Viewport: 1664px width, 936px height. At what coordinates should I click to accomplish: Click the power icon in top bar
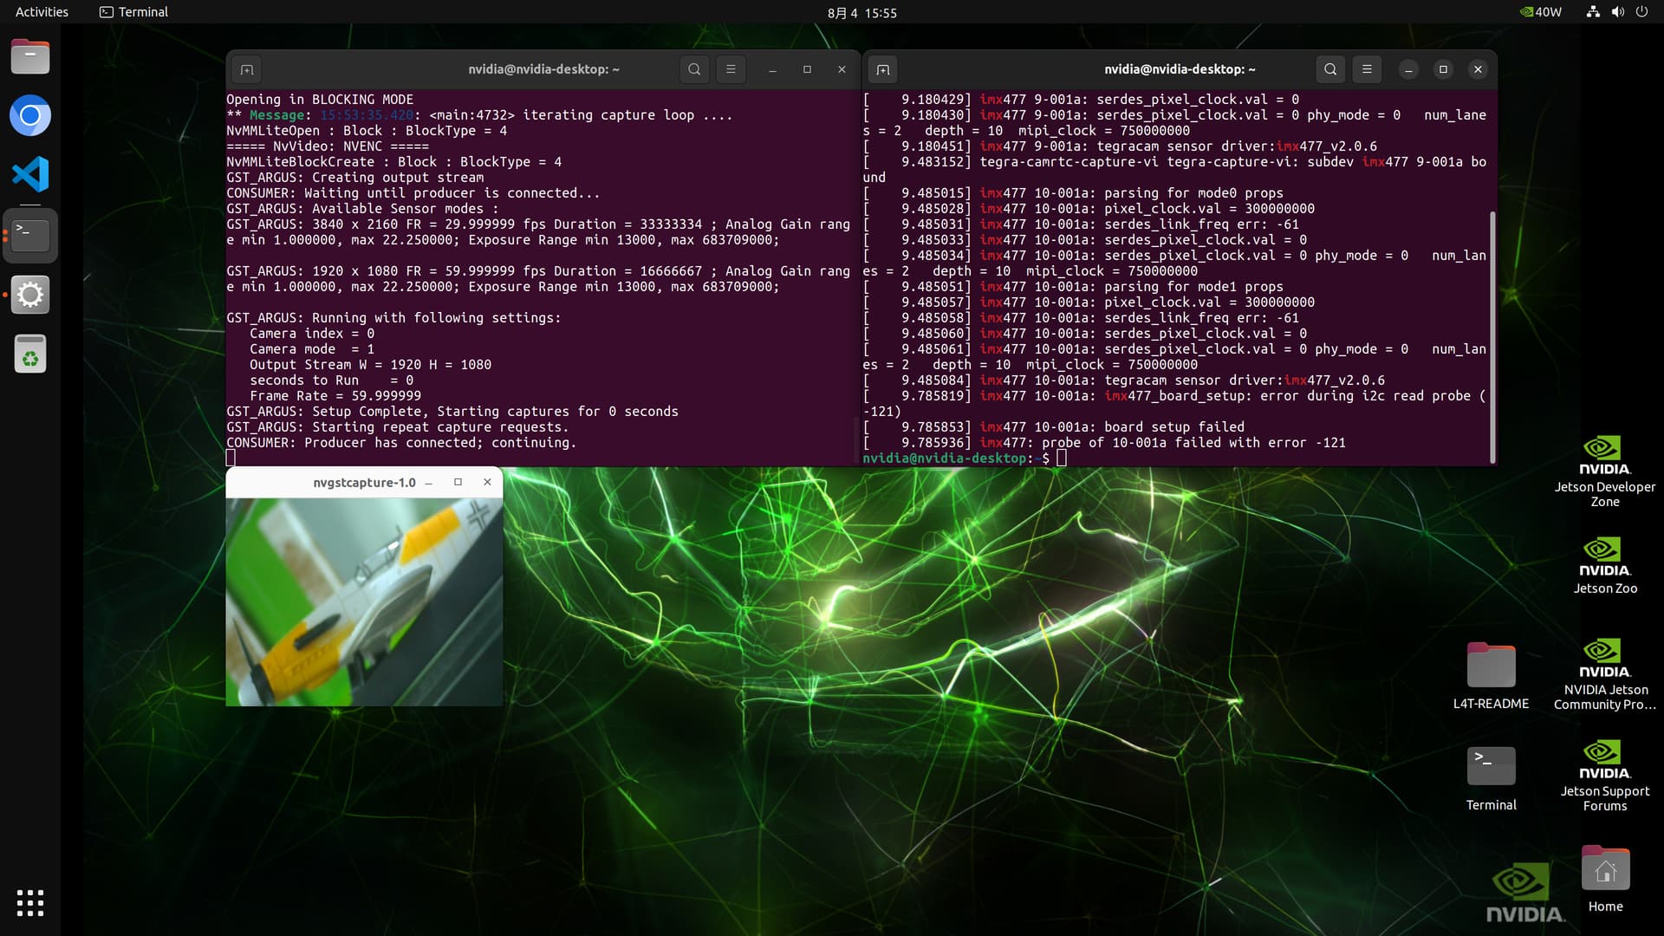tap(1641, 12)
